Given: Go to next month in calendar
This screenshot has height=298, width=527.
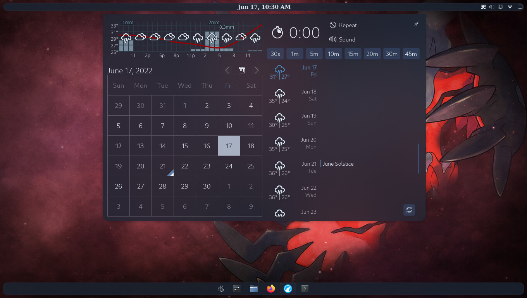Looking at the screenshot, I should (256, 70).
